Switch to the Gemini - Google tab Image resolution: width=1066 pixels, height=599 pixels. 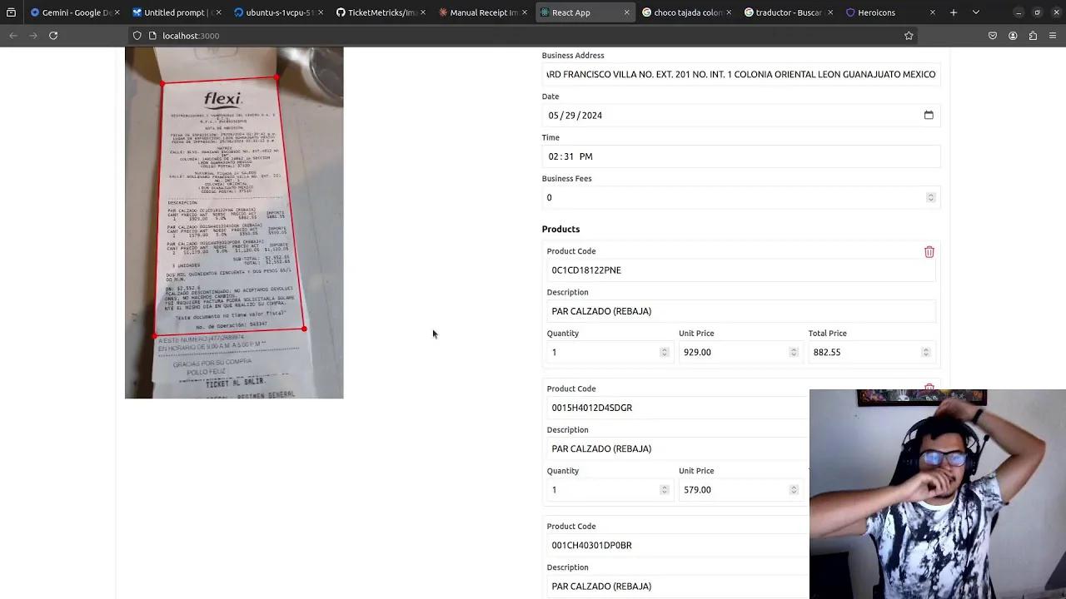(71, 12)
